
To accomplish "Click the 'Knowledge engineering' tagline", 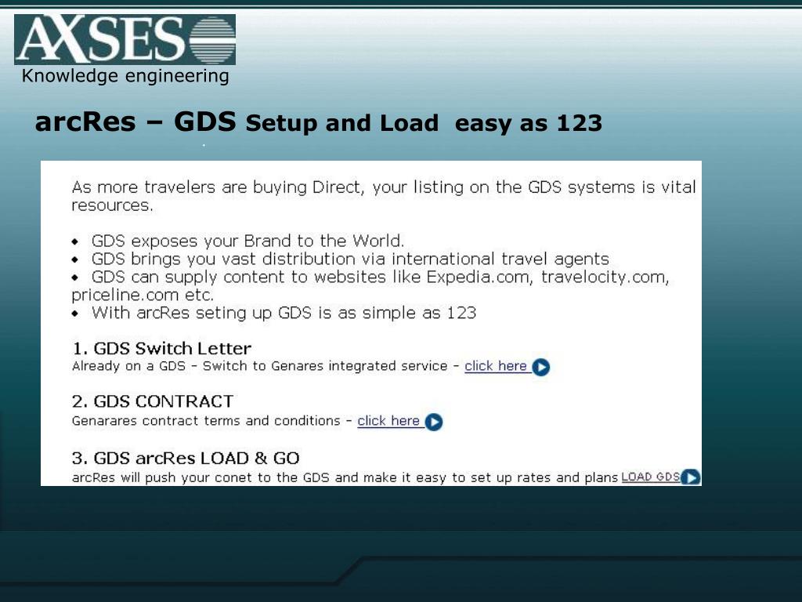I will point(125,76).
